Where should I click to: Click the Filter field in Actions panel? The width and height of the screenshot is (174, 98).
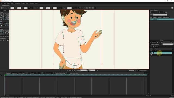(160, 15)
